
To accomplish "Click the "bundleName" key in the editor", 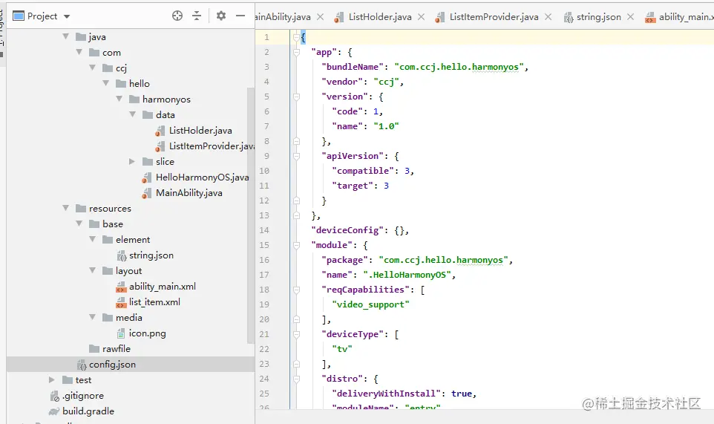I will coord(352,67).
